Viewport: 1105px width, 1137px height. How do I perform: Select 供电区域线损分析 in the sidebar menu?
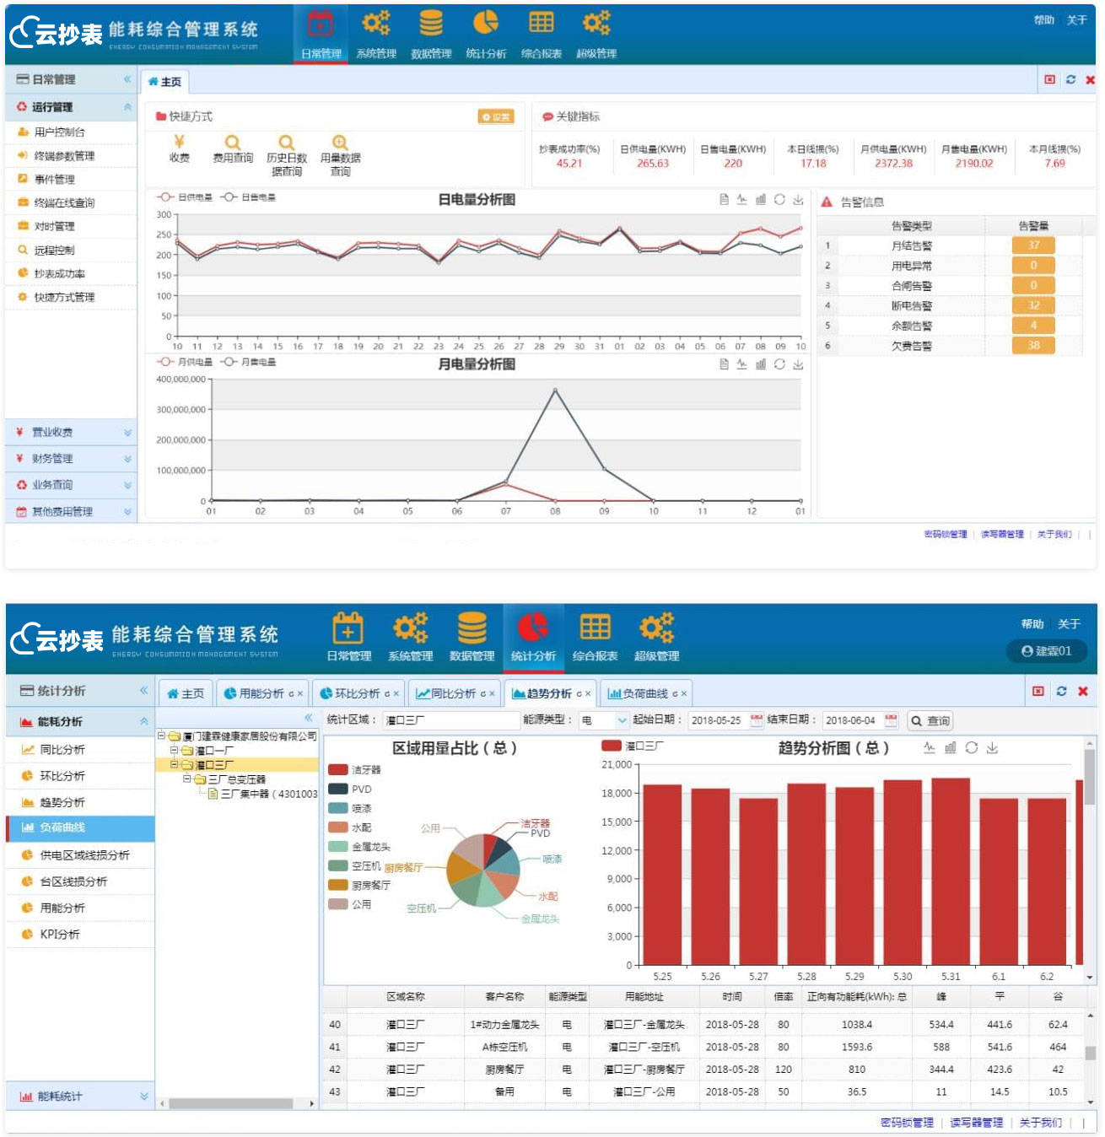pyautogui.click(x=84, y=855)
